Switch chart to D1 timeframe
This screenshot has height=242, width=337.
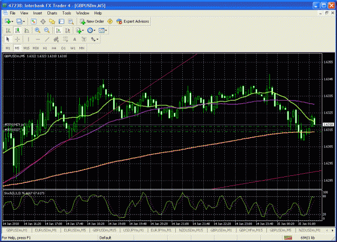[64, 48]
